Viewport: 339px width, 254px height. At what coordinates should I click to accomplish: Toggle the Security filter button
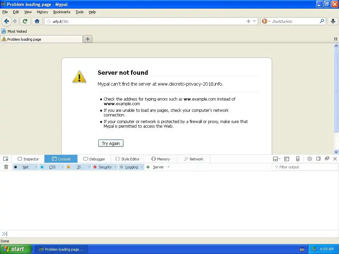coord(103,167)
